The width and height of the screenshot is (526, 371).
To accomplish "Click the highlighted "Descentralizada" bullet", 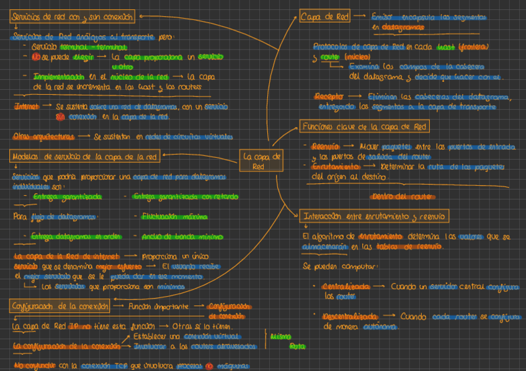I will click(350, 316).
